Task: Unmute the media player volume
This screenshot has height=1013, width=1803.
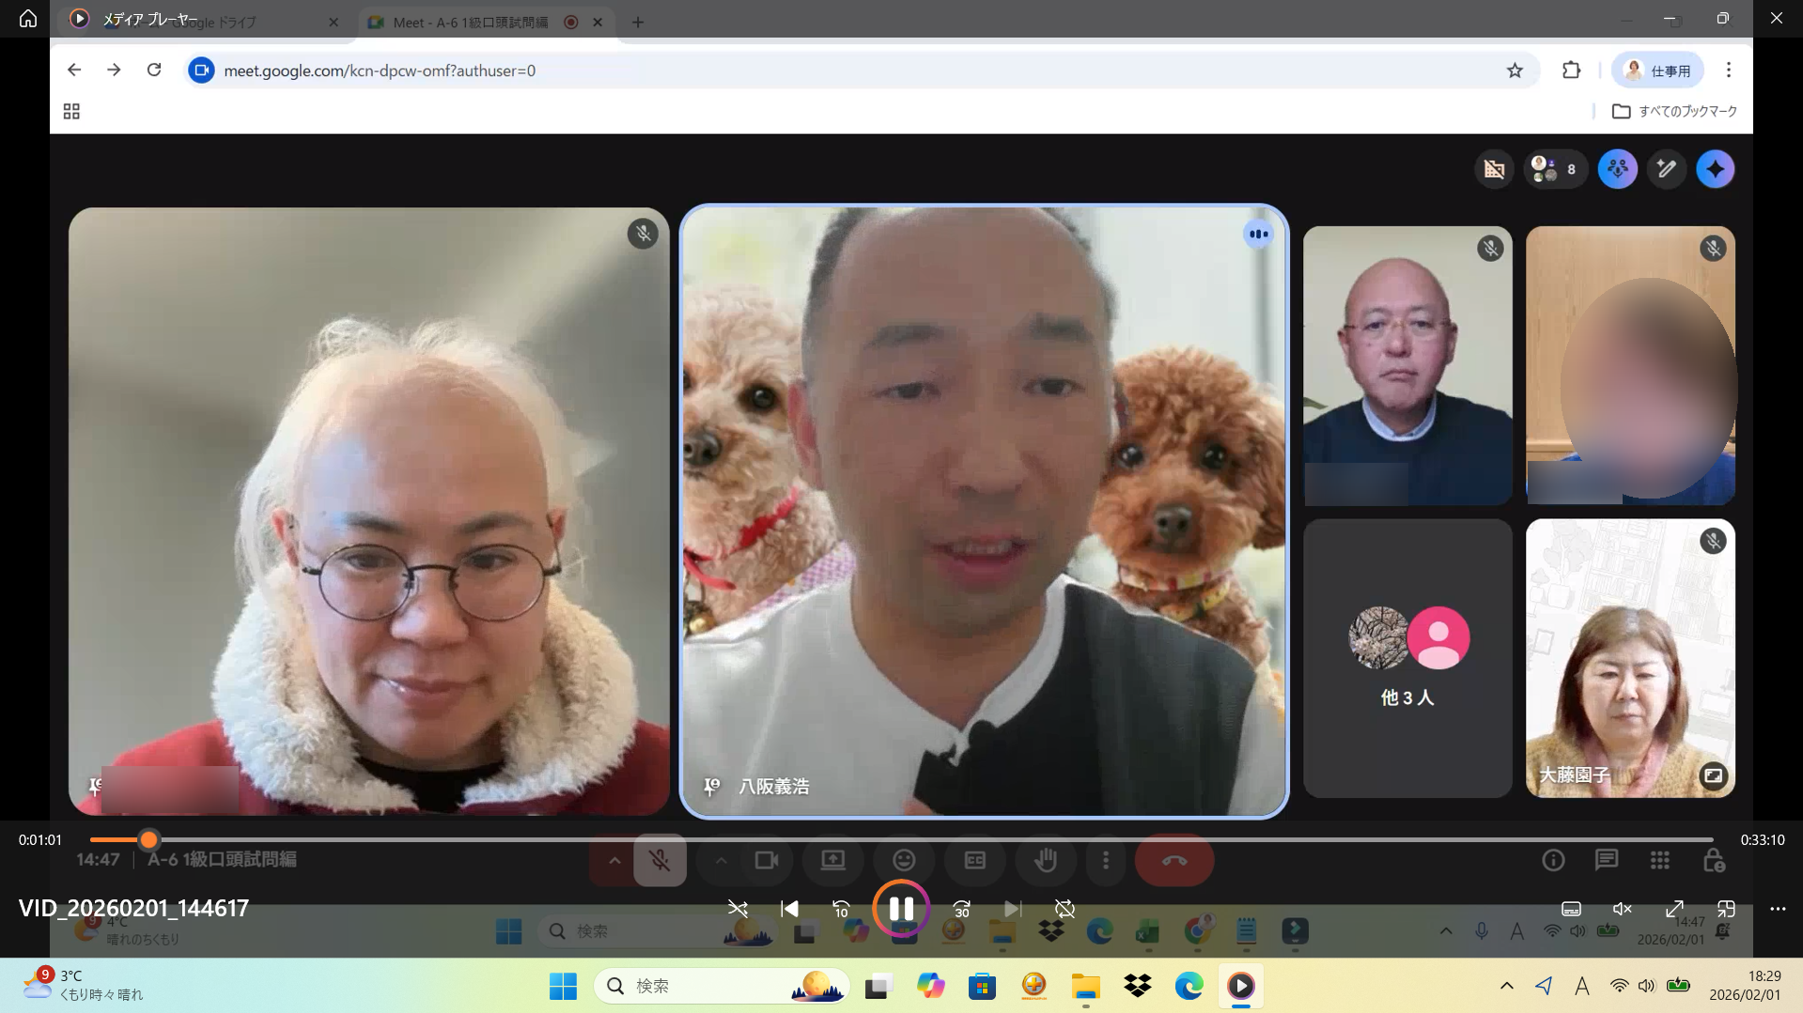Action: pos(1623,909)
